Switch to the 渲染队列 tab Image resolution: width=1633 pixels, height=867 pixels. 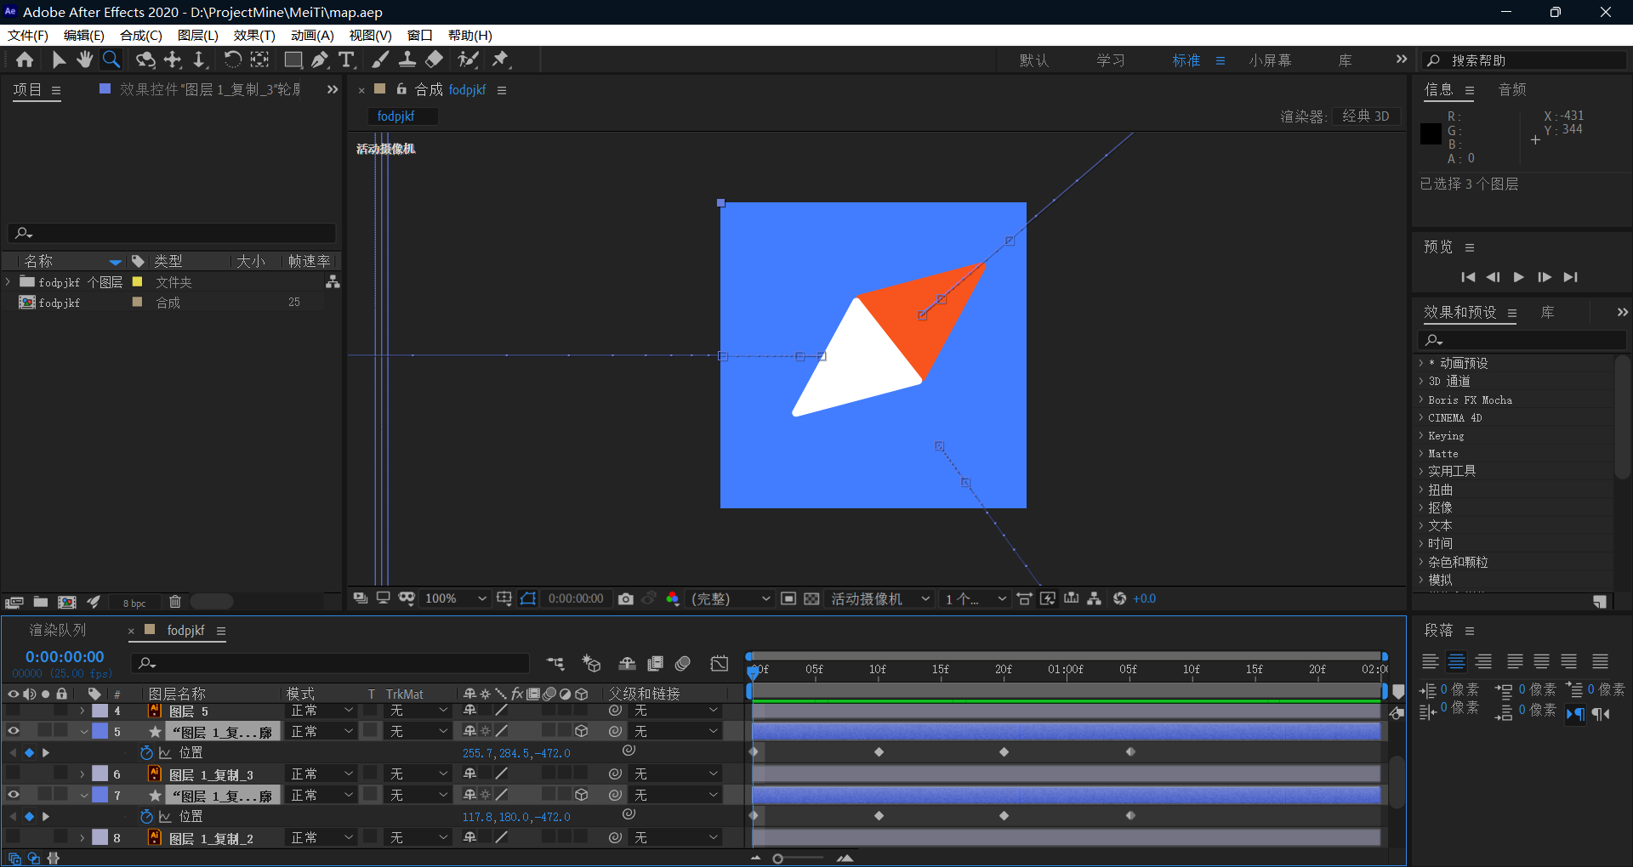point(58,631)
